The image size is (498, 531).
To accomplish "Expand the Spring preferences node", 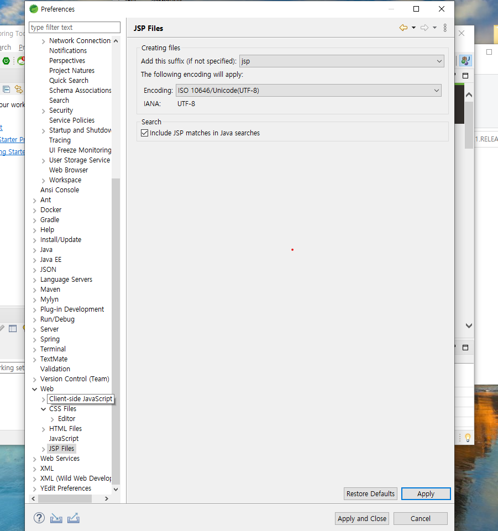I will pyautogui.click(x=35, y=340).
